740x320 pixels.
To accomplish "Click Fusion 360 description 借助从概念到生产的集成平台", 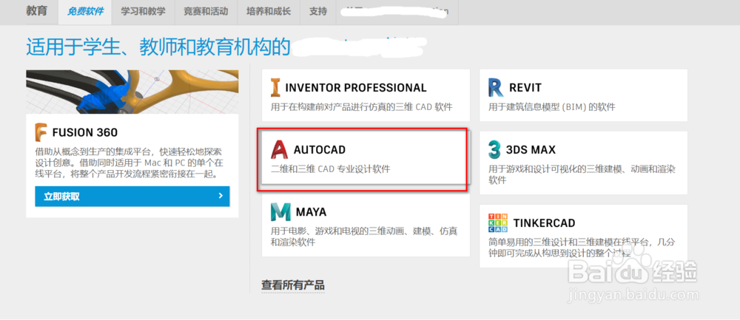I will pyautogui.click(x=129, y=163).
